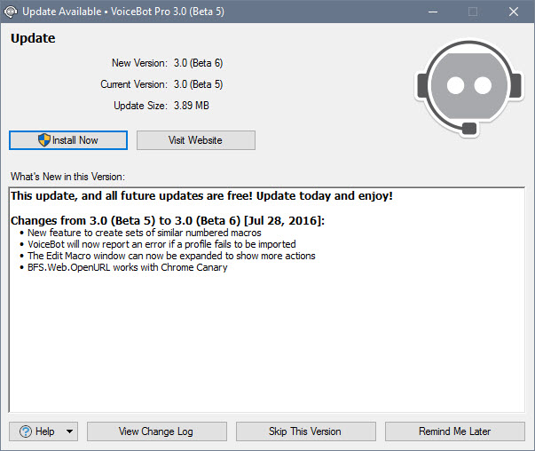Image resolution: width=535 pixels, height=451 pixels.
Task: Choose Skip This Version
Action: (306, 431)
